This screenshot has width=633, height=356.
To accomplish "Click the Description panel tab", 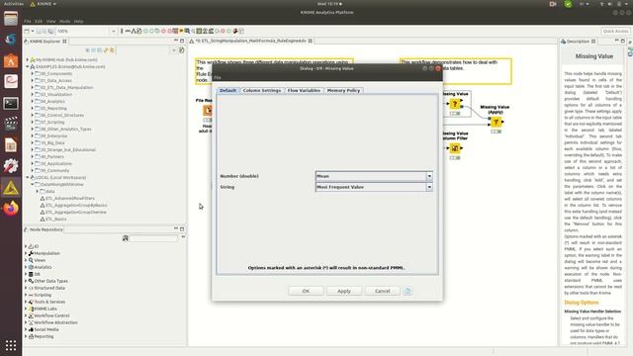I will 578,42.
